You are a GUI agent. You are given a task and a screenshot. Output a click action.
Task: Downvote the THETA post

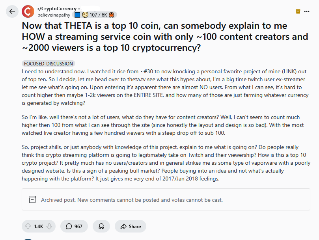49,226
